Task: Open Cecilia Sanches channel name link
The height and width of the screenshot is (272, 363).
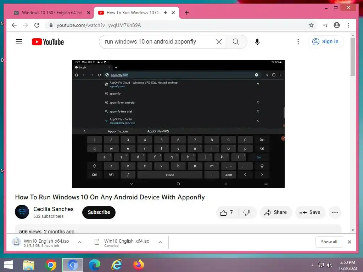Action: point(54,209)
